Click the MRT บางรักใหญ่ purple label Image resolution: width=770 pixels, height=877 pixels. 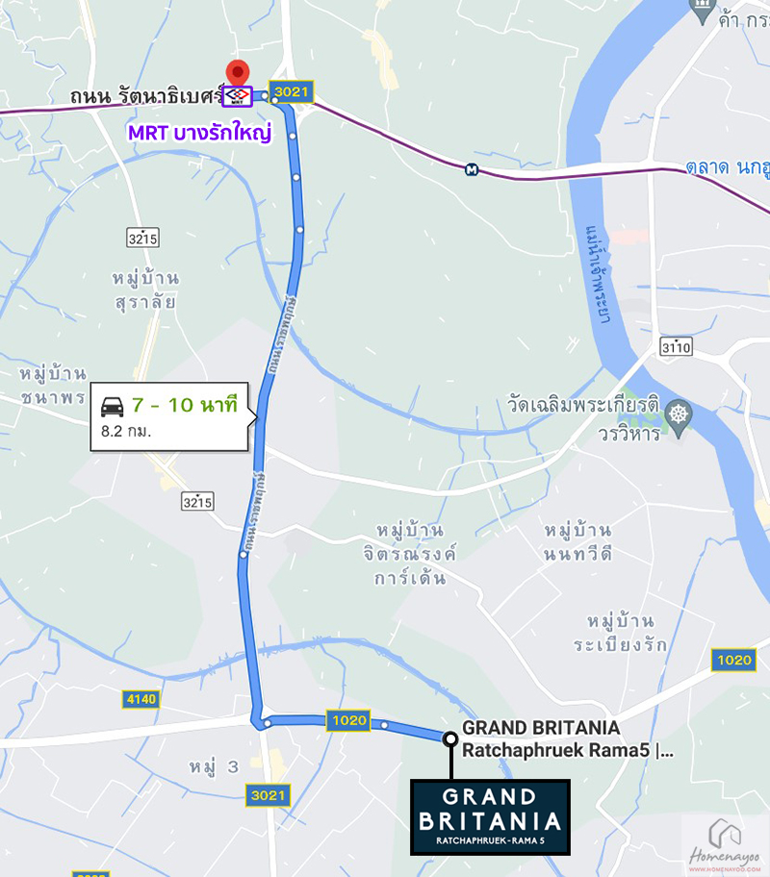point(200,133)
